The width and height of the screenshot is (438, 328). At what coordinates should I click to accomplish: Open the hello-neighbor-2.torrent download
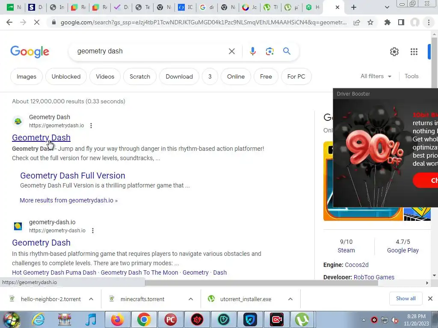[50, 299]
